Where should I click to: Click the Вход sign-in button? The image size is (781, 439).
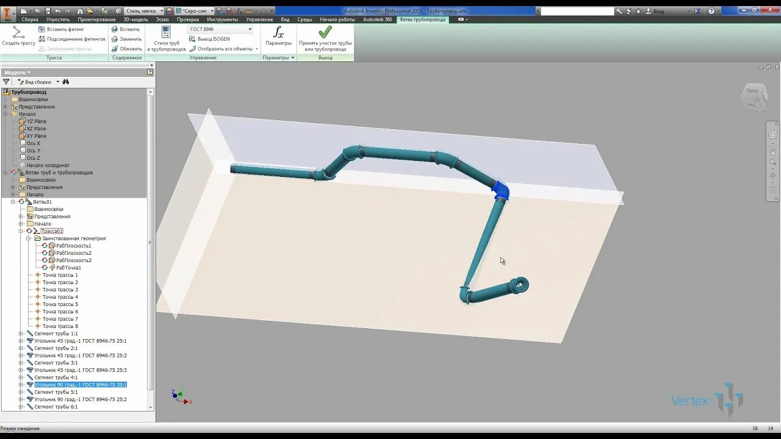click(x=659, y=11)
